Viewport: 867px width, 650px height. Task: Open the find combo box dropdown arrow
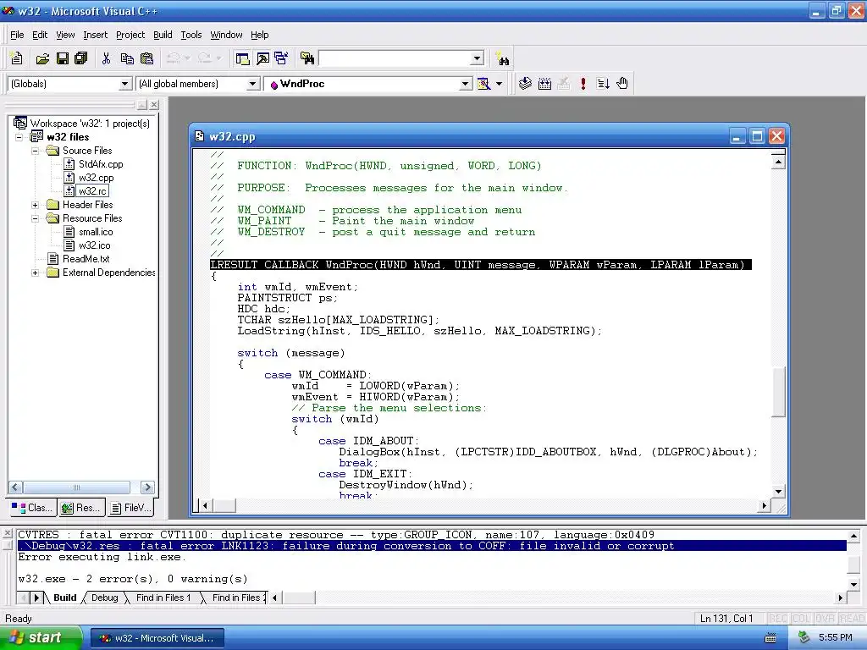478,58
